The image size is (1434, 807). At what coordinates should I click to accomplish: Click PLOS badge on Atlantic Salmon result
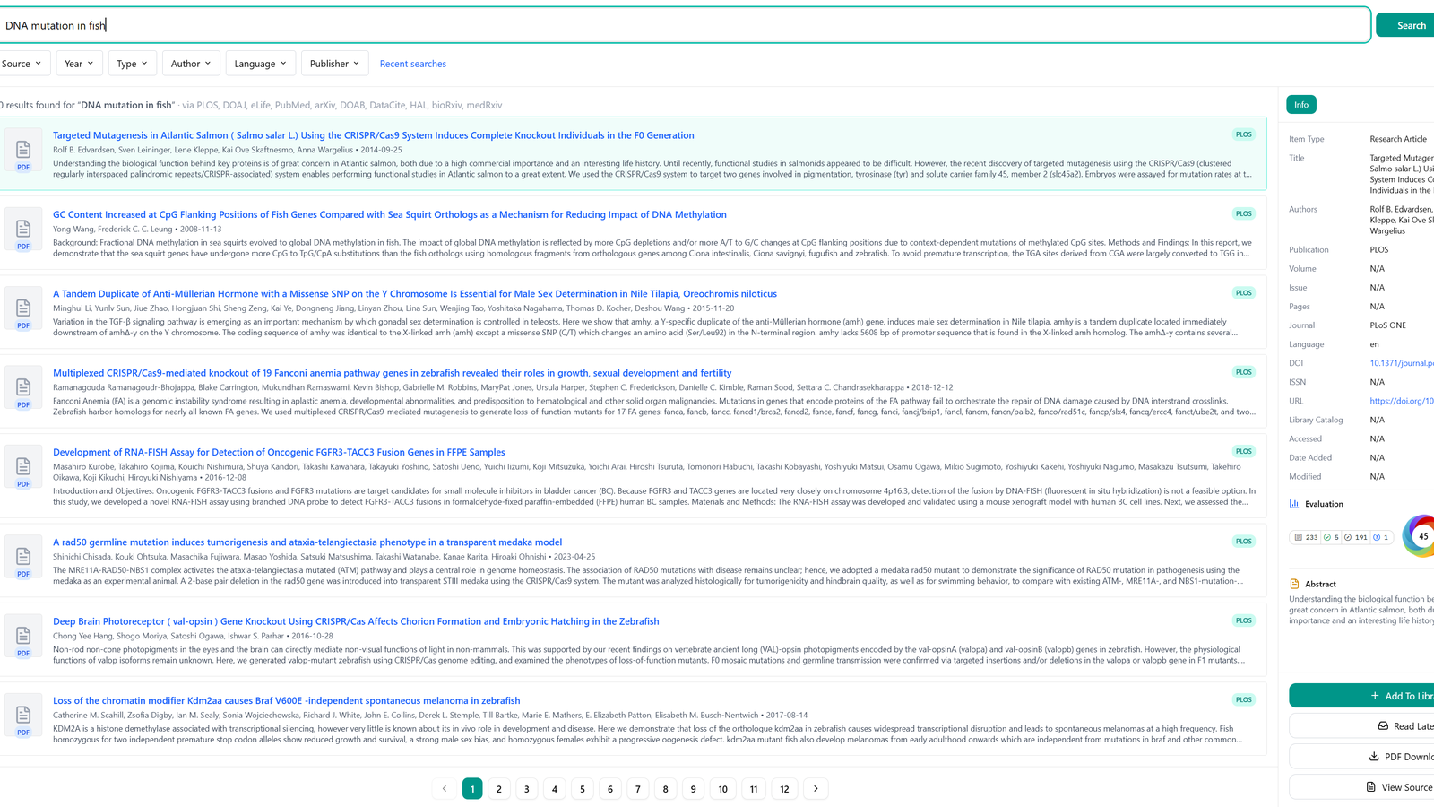pyautogui.click(x=1244, y=134)
